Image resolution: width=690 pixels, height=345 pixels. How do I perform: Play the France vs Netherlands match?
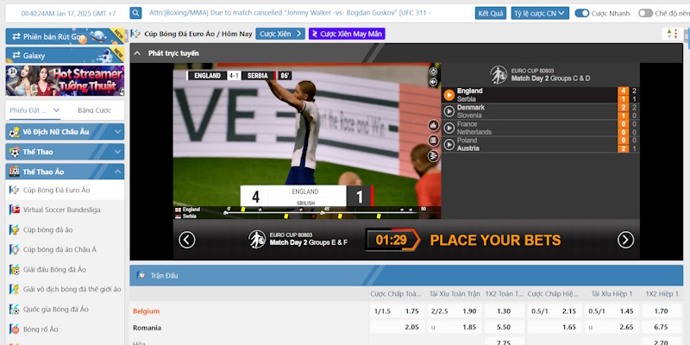[x=448, y=128]
